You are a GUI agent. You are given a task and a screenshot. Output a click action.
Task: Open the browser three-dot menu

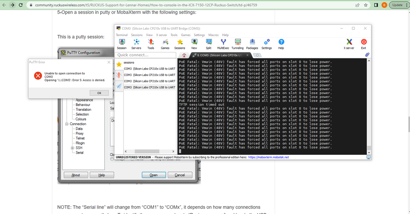point(407,5)
